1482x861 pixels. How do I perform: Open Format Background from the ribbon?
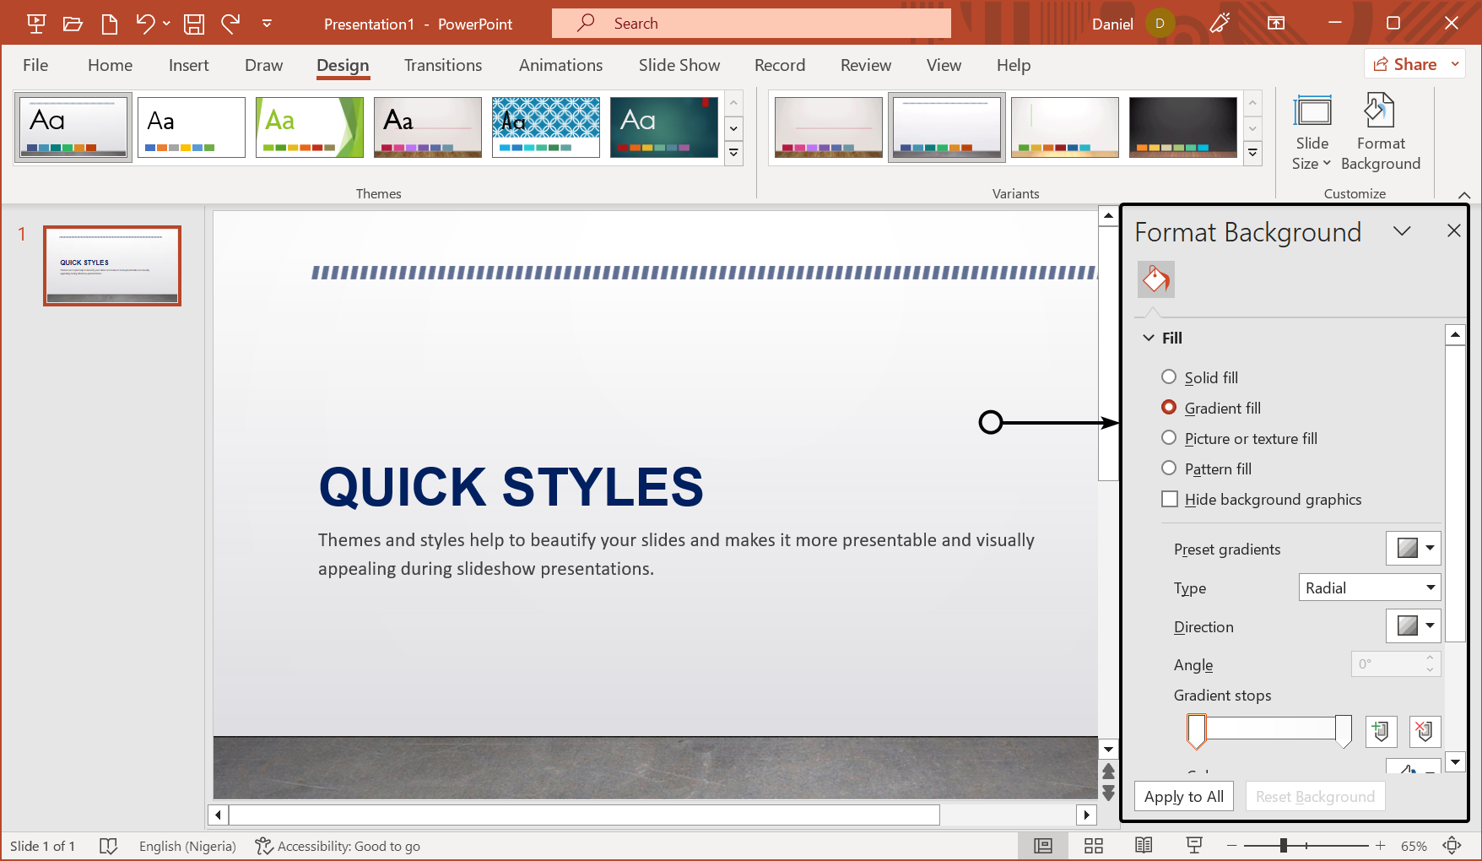[1379, 131]
